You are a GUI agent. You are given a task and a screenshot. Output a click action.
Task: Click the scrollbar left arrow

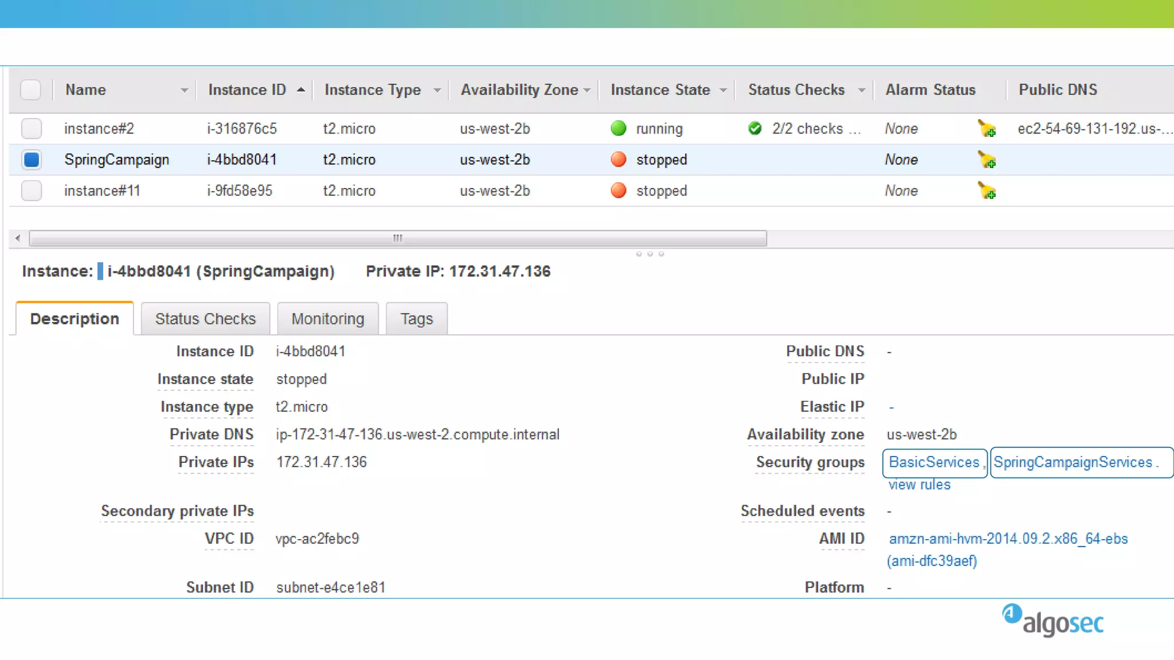[18, 238]
